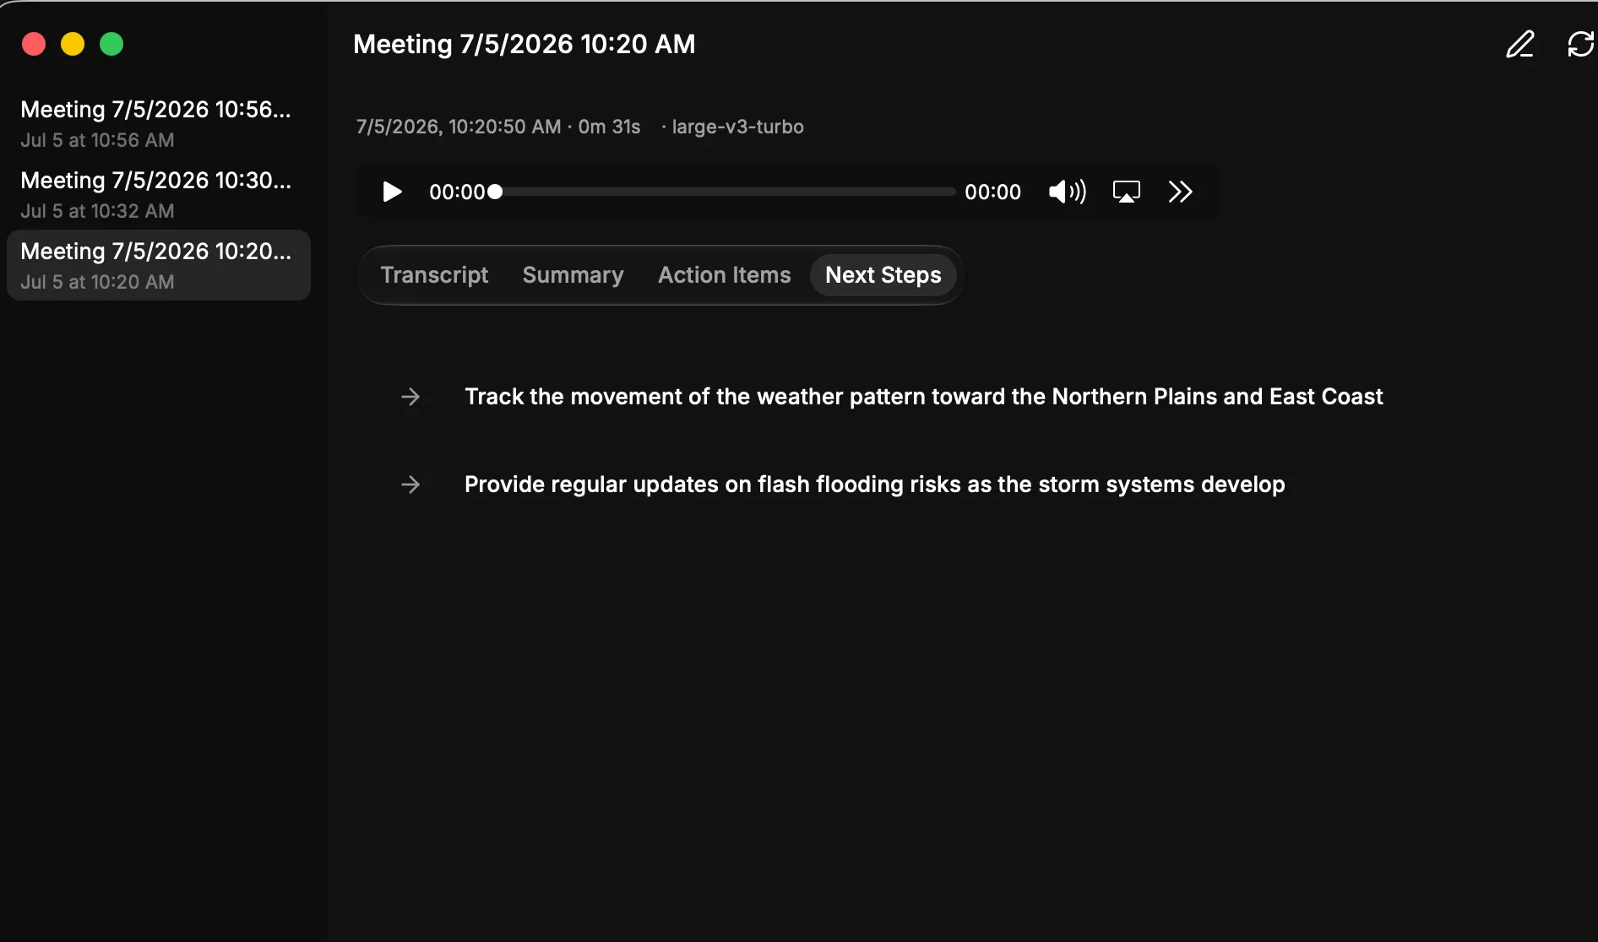Select the Next Steps tab
The height and width of the screenshot is (942, 1598).
click(883, 275)
